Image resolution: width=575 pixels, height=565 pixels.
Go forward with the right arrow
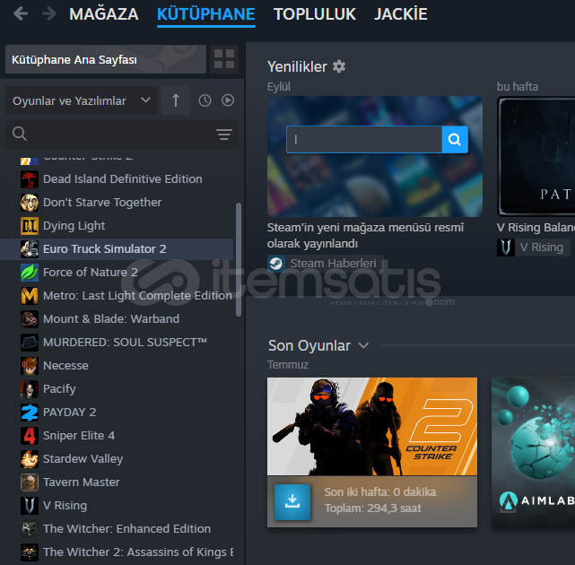click(48, 14)
